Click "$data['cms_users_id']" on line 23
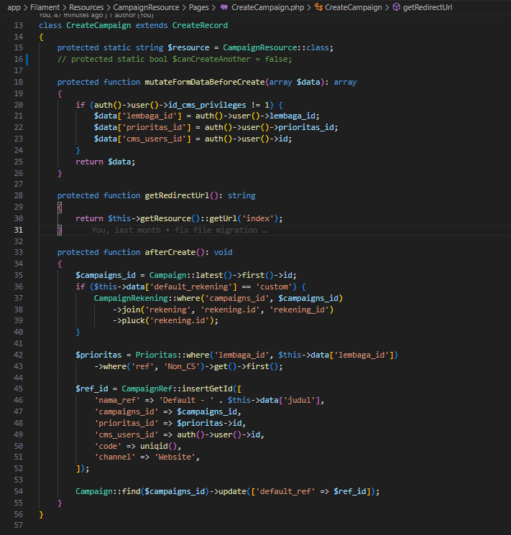 click(142, 139)
